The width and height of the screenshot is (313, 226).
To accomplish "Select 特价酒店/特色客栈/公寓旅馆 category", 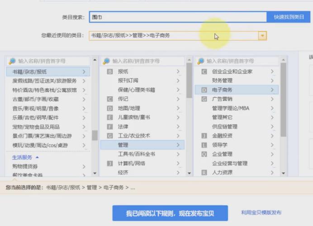I will coord(48,90).
